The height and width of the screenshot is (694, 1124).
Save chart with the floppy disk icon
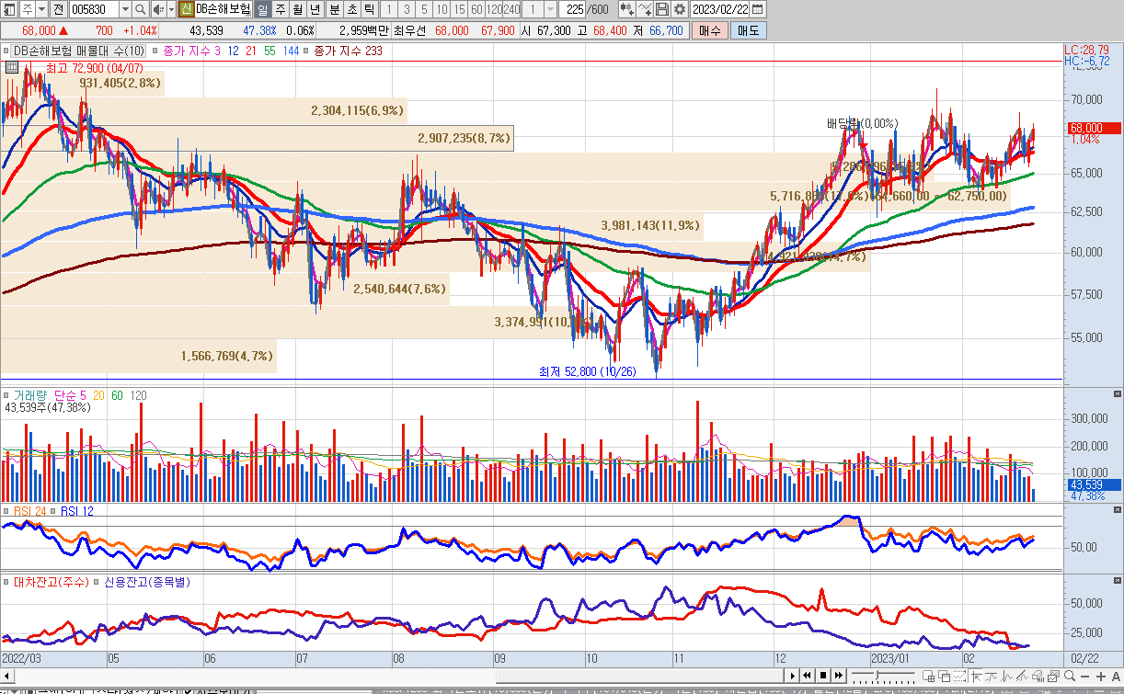[x=662, y=9]
